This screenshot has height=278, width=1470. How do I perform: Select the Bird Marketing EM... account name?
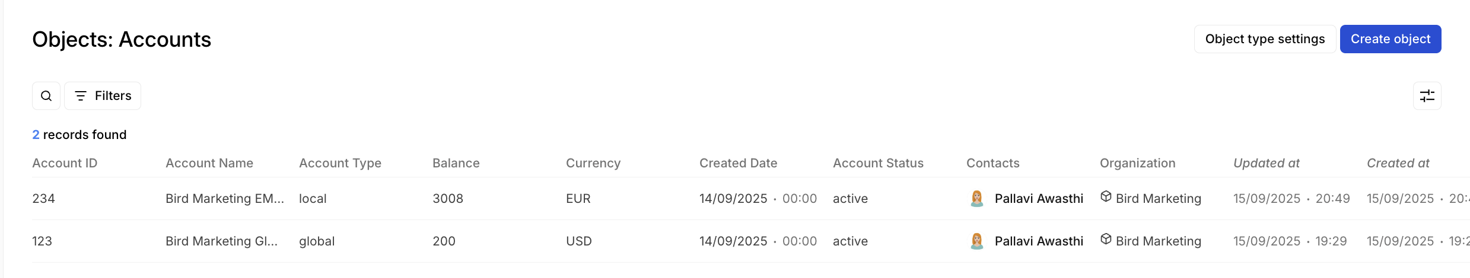(224, 199)
